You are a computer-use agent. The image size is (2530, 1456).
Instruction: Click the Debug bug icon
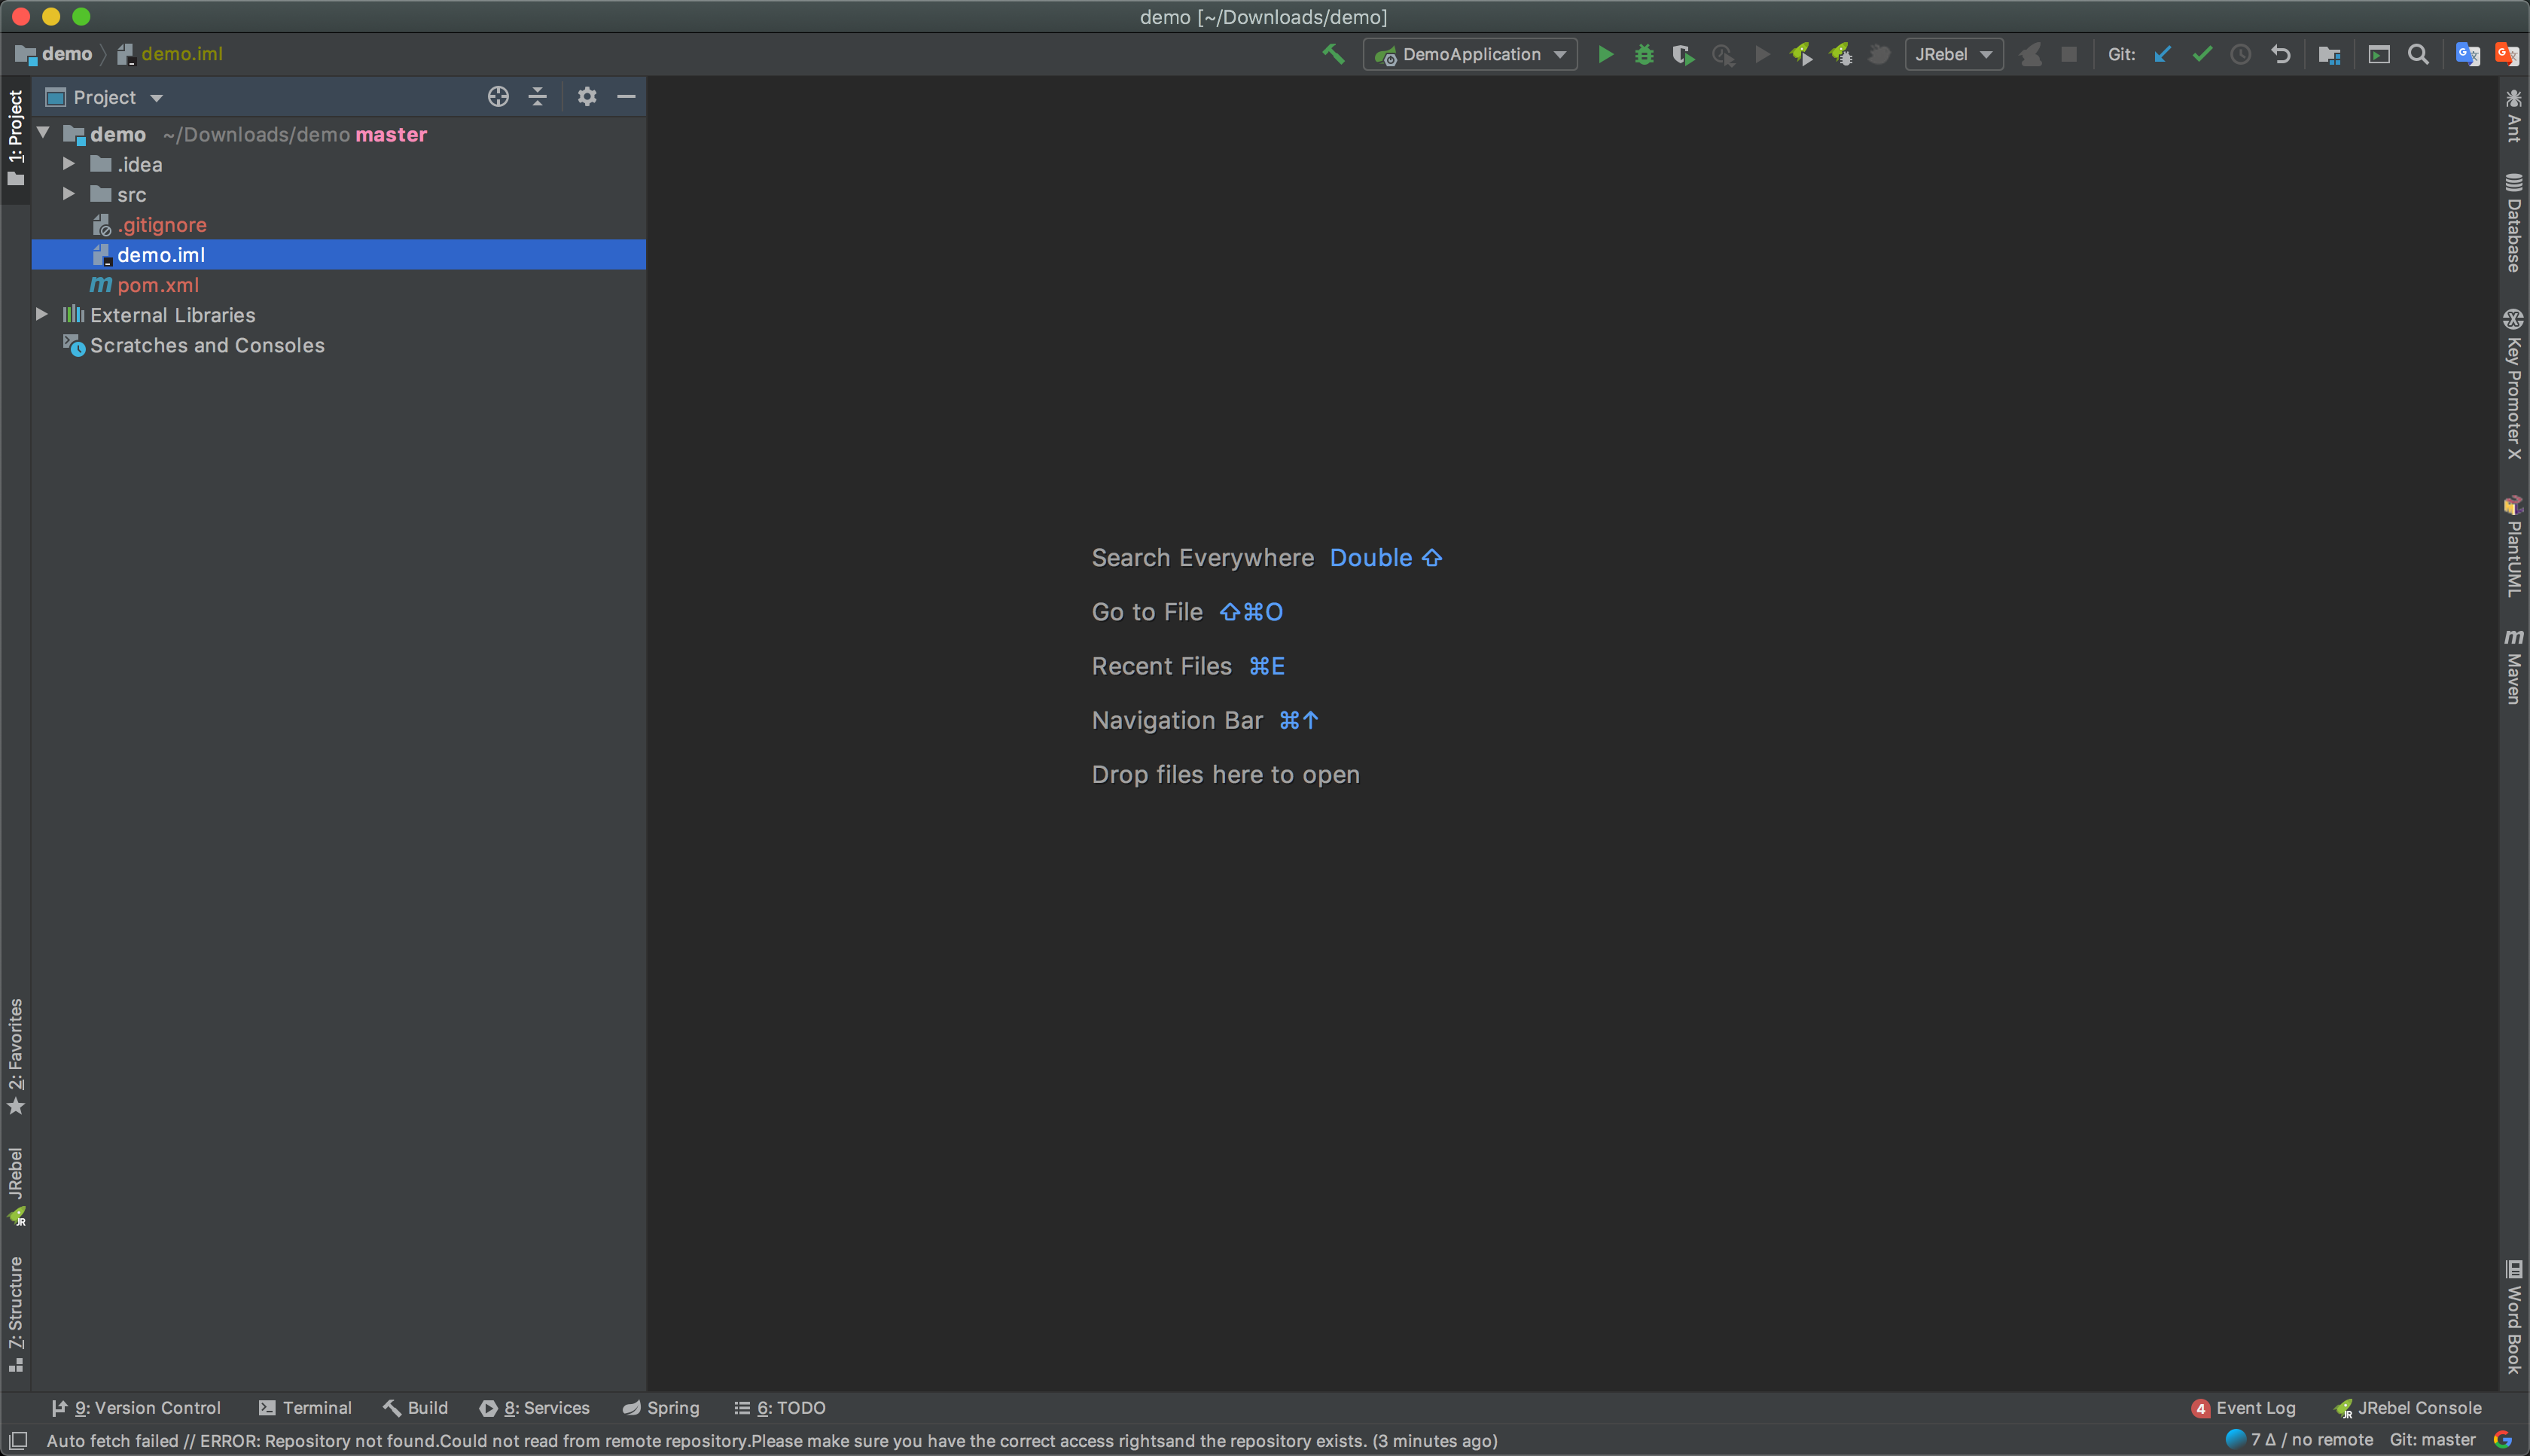click(x=1644, y=55)
